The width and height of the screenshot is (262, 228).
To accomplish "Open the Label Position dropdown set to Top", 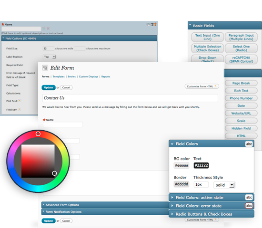I will (x=49, y=57).
